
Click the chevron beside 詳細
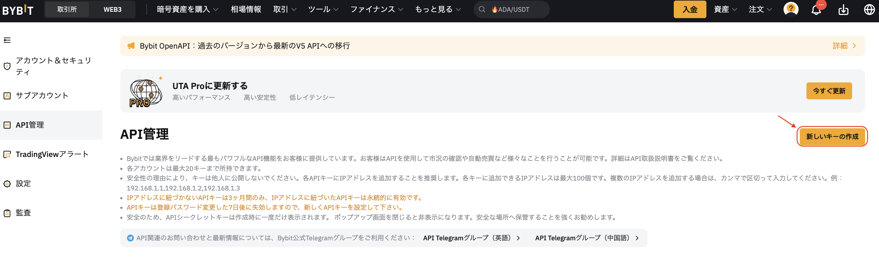[x=854, y=46]
